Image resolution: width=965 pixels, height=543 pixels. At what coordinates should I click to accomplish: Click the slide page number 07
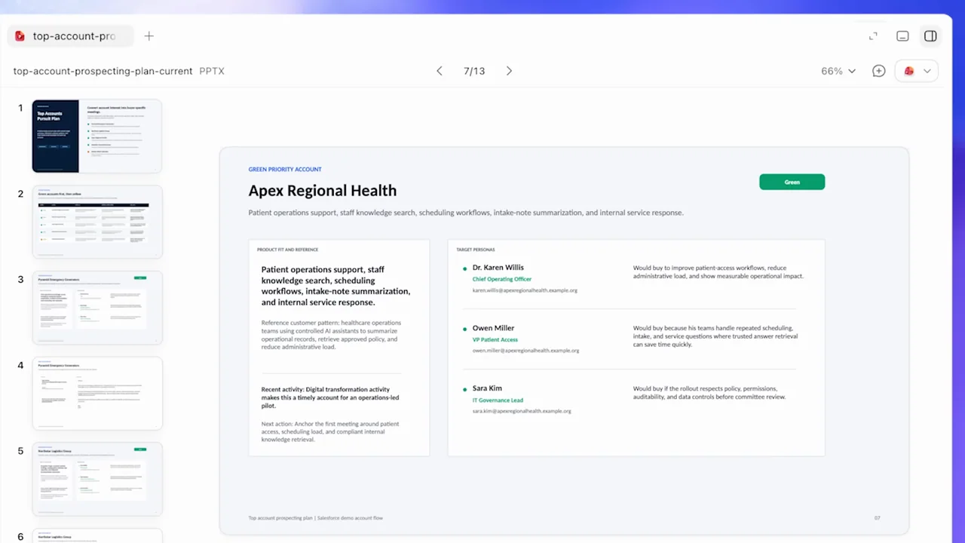(877, 518)
